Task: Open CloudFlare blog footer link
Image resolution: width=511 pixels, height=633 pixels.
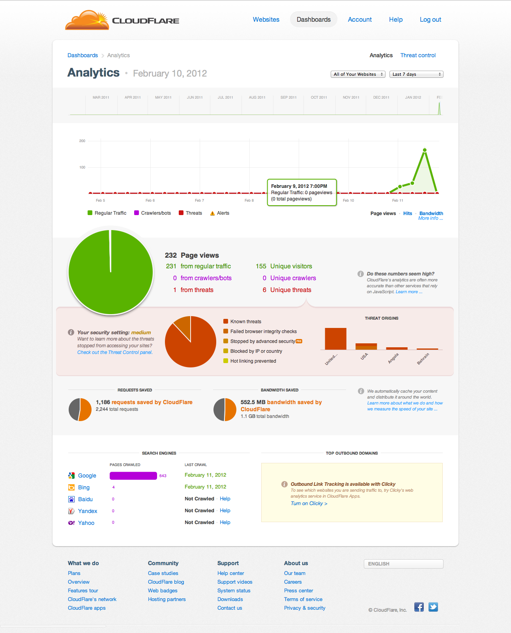Action: (x=166, y=582)
